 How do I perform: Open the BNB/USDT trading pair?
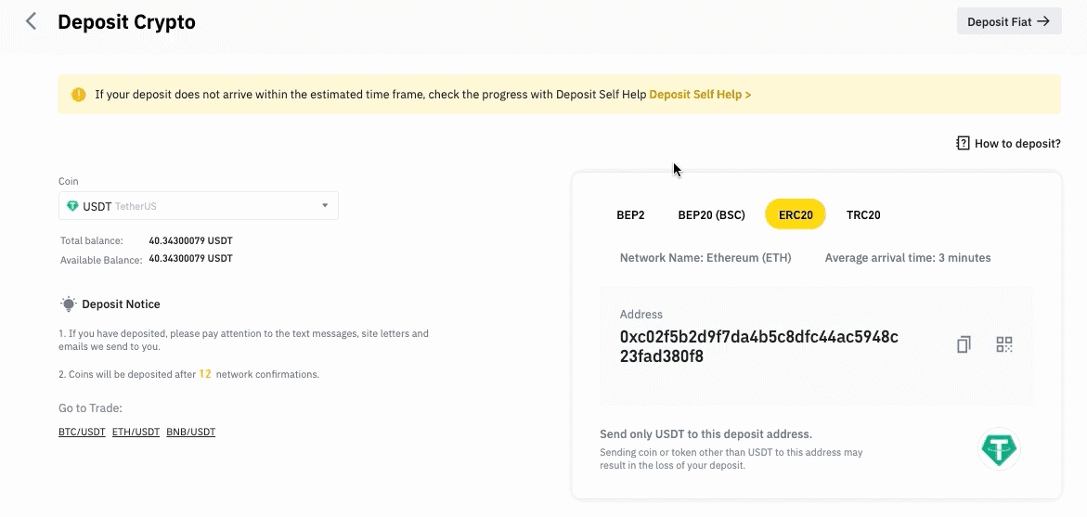[190, 432]
